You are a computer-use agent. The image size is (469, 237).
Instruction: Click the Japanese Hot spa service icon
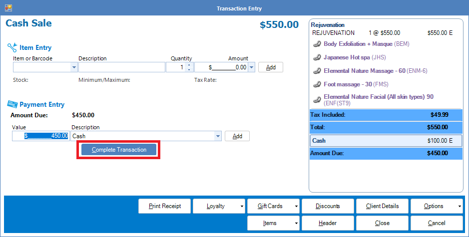(317, 57)
